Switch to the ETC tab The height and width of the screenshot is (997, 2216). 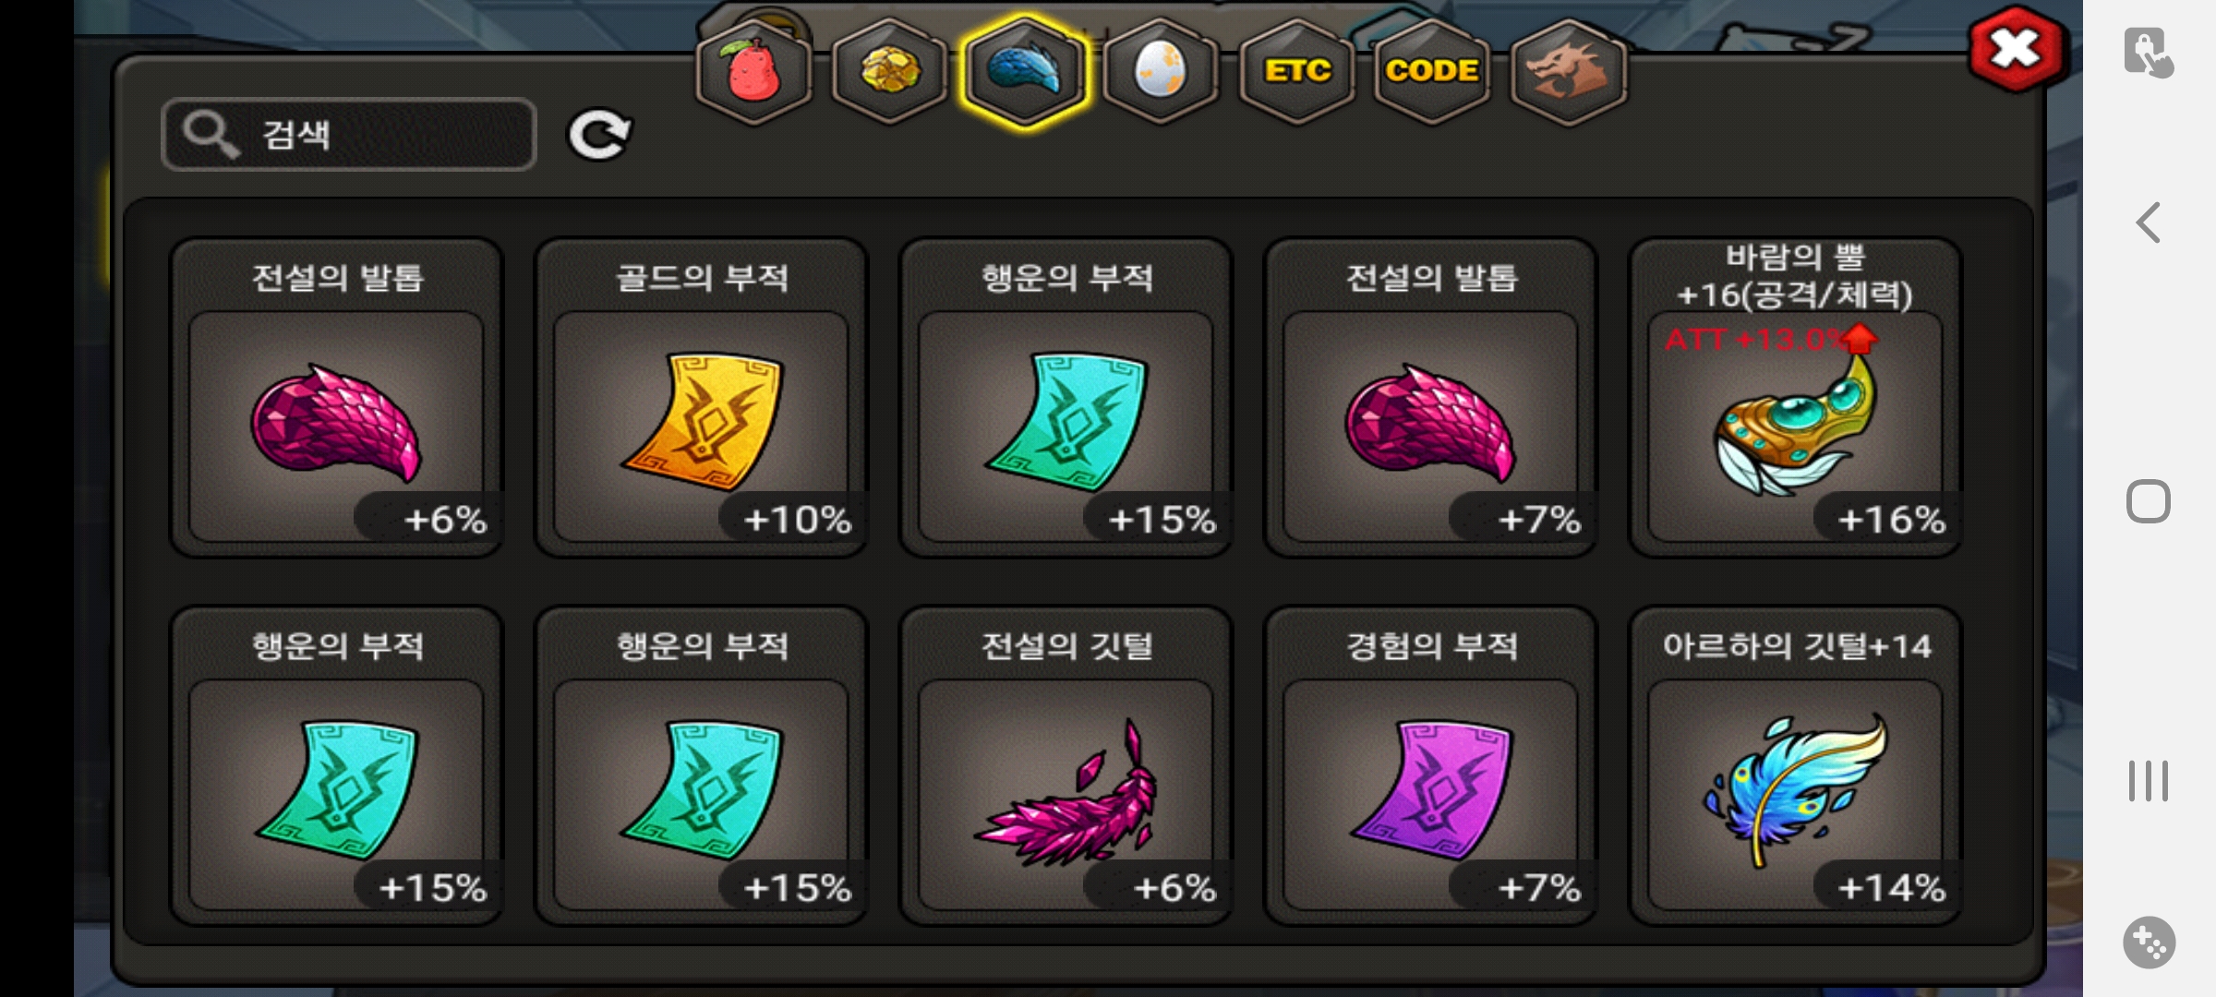1297,72
